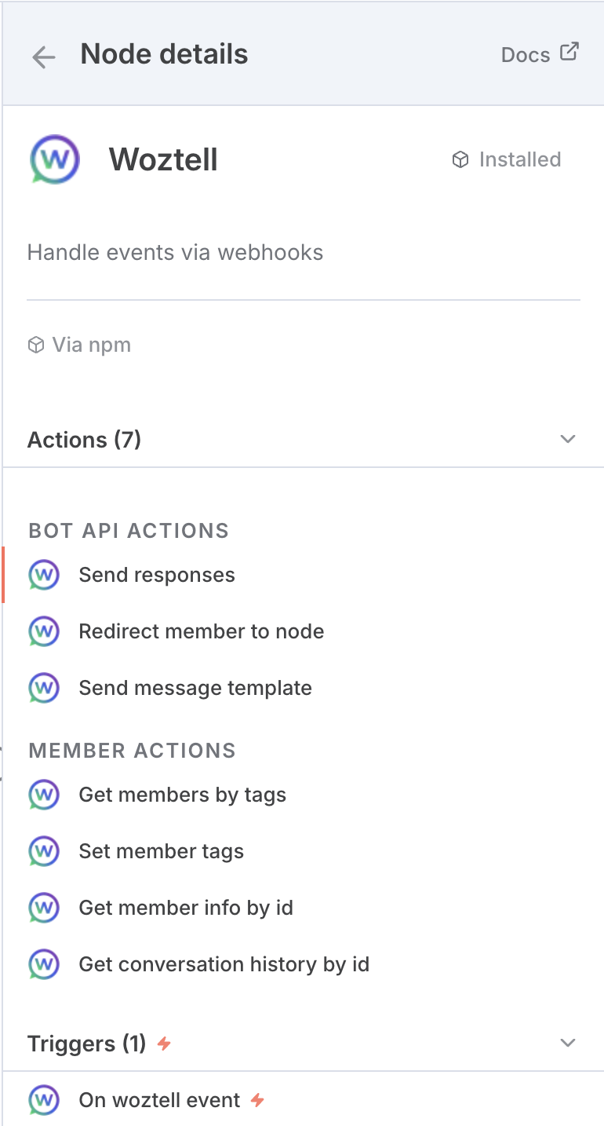This screenshot has width=604, height=1126.
Task: Collapse the Triggers (1) section chevron
Action: pos(568,1043)
